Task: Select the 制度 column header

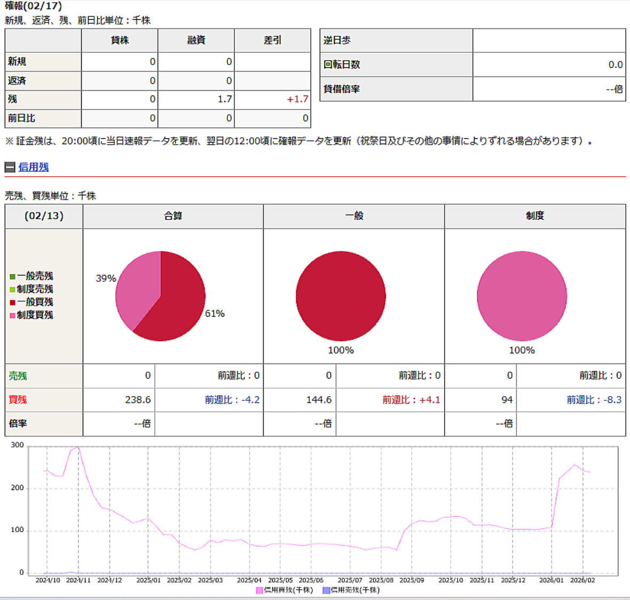Action: [534, 216]
